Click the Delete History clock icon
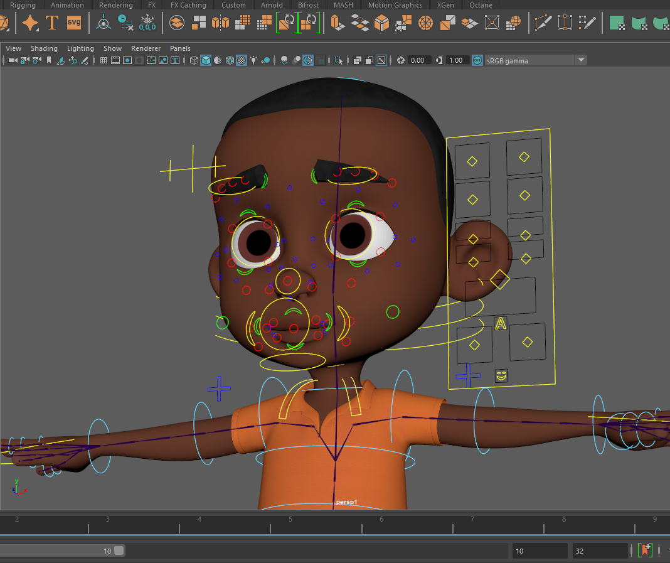670x563 pixels. click(125, 23)
